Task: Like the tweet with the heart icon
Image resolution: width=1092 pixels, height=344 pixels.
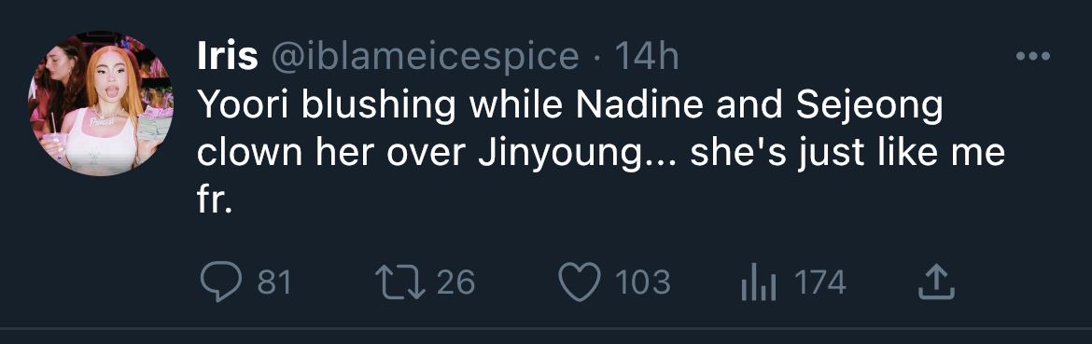Action: click(x=581, y=282)
